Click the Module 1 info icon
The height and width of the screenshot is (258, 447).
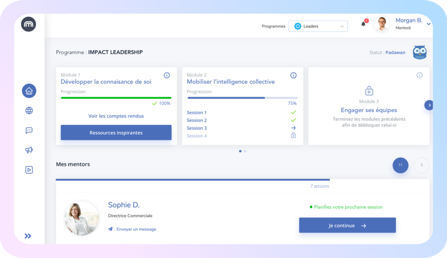[x=166, y=75]
